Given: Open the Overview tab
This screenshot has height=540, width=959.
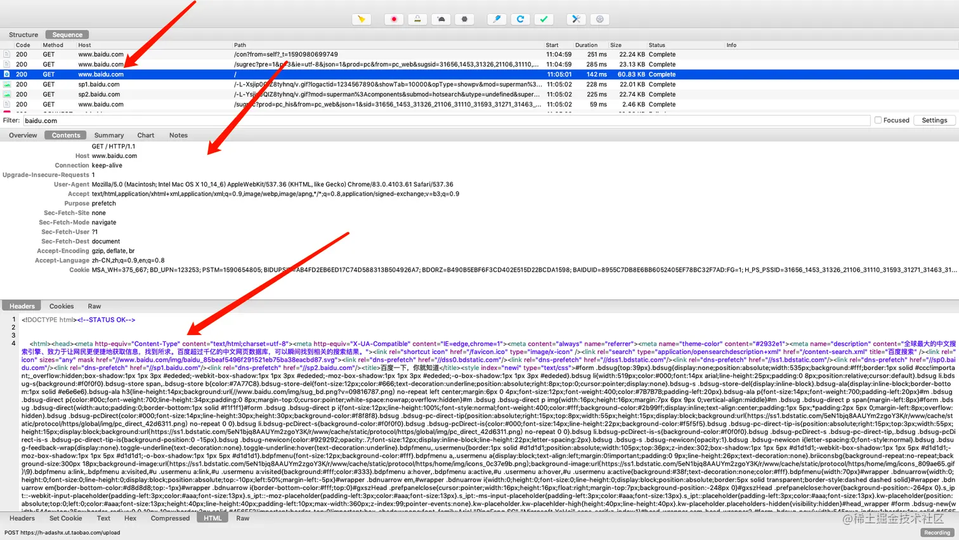Looking at the screenshot, I should [23, 135].
